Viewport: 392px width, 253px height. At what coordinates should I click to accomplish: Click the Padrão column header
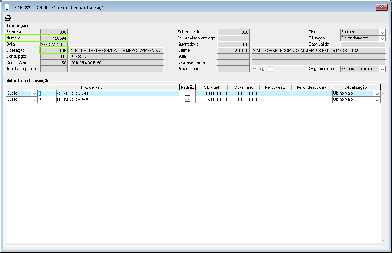(187, 87)
